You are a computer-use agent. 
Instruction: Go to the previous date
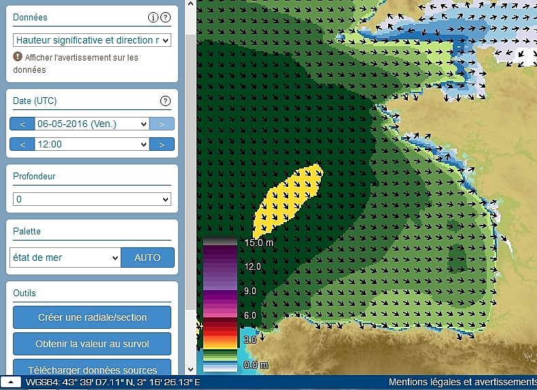pyautogui.click(x=22, y=124)
